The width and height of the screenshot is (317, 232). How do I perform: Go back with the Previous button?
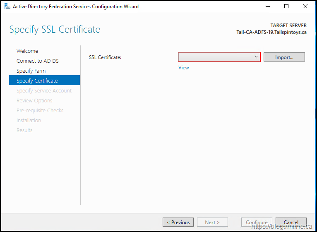(178, 223)
